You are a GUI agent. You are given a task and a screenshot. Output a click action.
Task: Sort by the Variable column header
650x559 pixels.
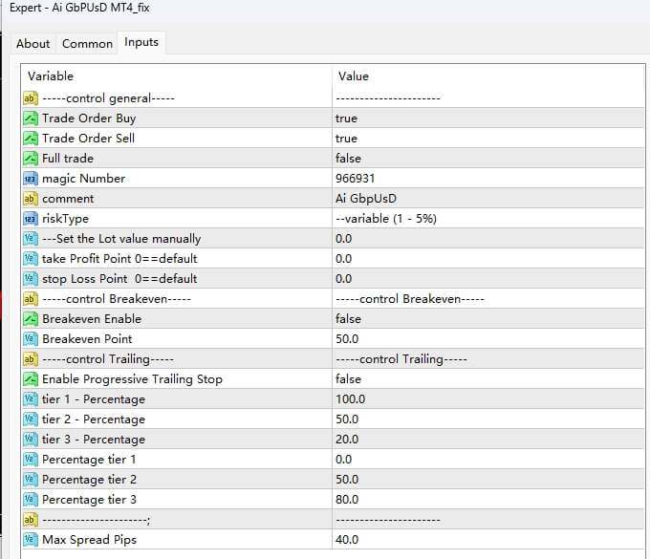(x=51, y=76)
